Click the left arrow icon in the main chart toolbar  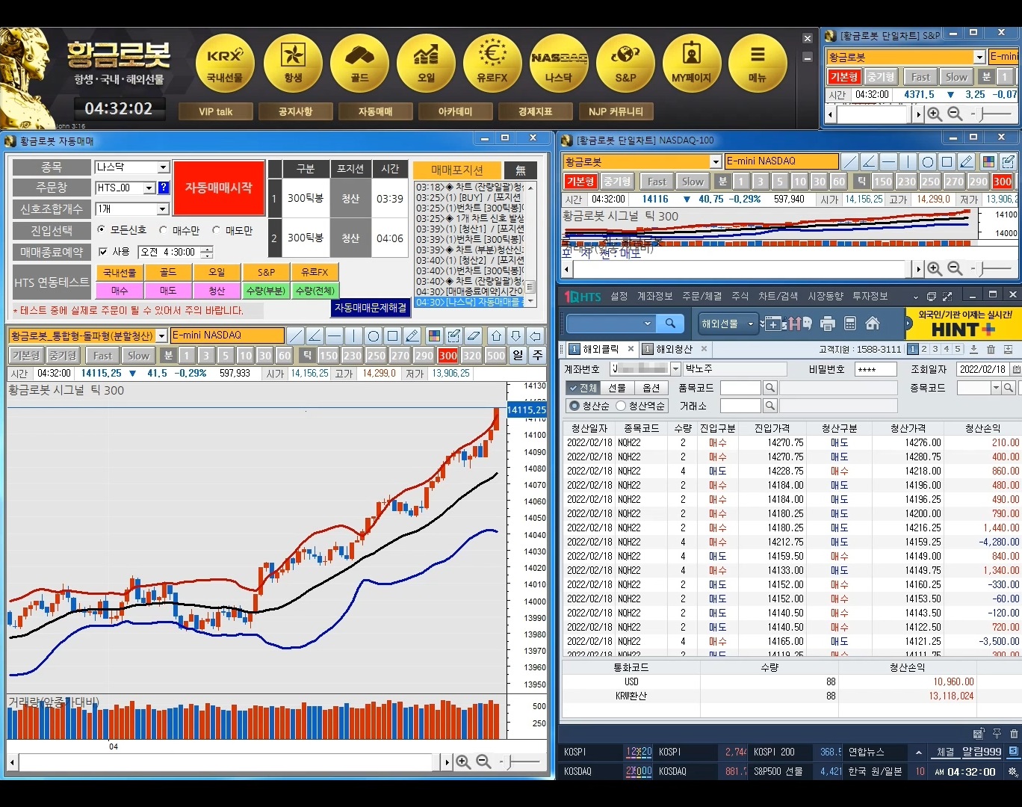(536, 336)
